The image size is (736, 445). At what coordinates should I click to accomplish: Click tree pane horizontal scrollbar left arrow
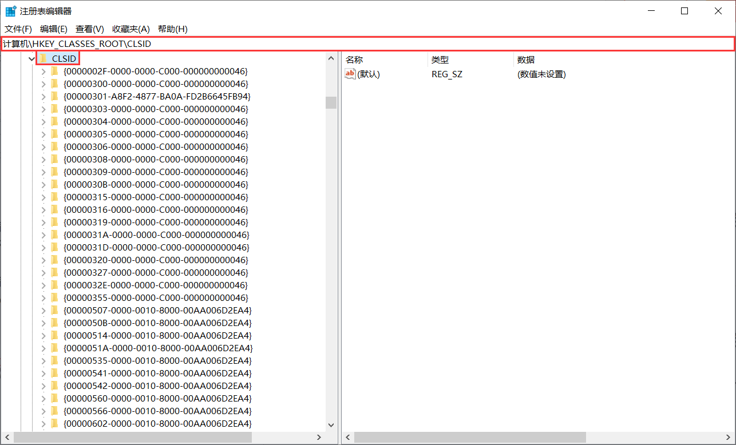pos(7,437)
